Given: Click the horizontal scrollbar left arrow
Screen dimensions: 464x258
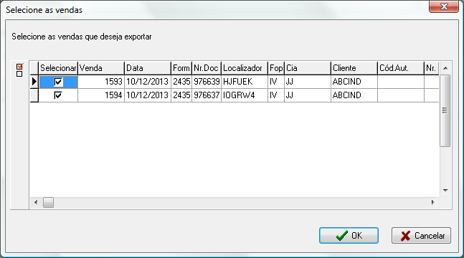Looking at the screenshot, I should [36, 202].
